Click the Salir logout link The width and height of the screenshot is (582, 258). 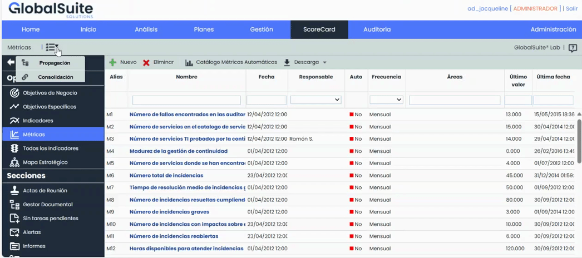point(573,9)
